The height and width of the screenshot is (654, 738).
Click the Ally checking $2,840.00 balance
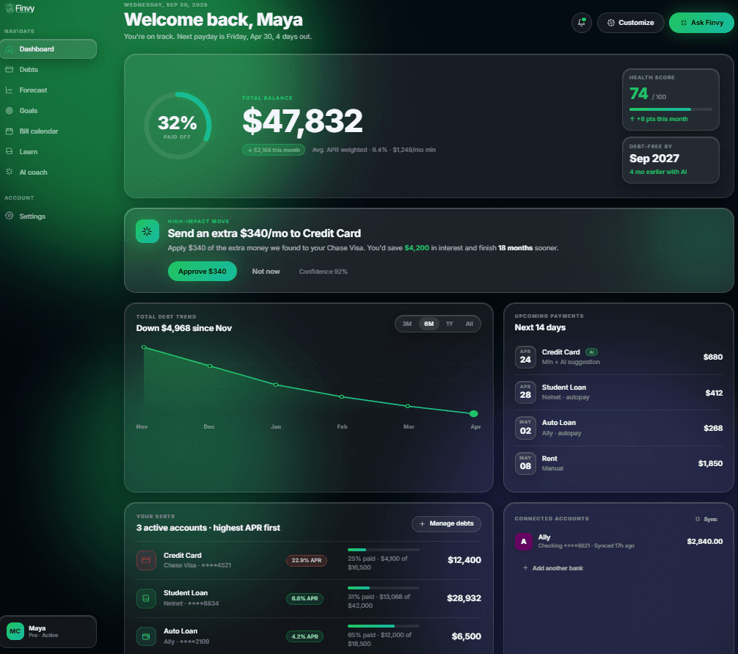pos(704,542)
